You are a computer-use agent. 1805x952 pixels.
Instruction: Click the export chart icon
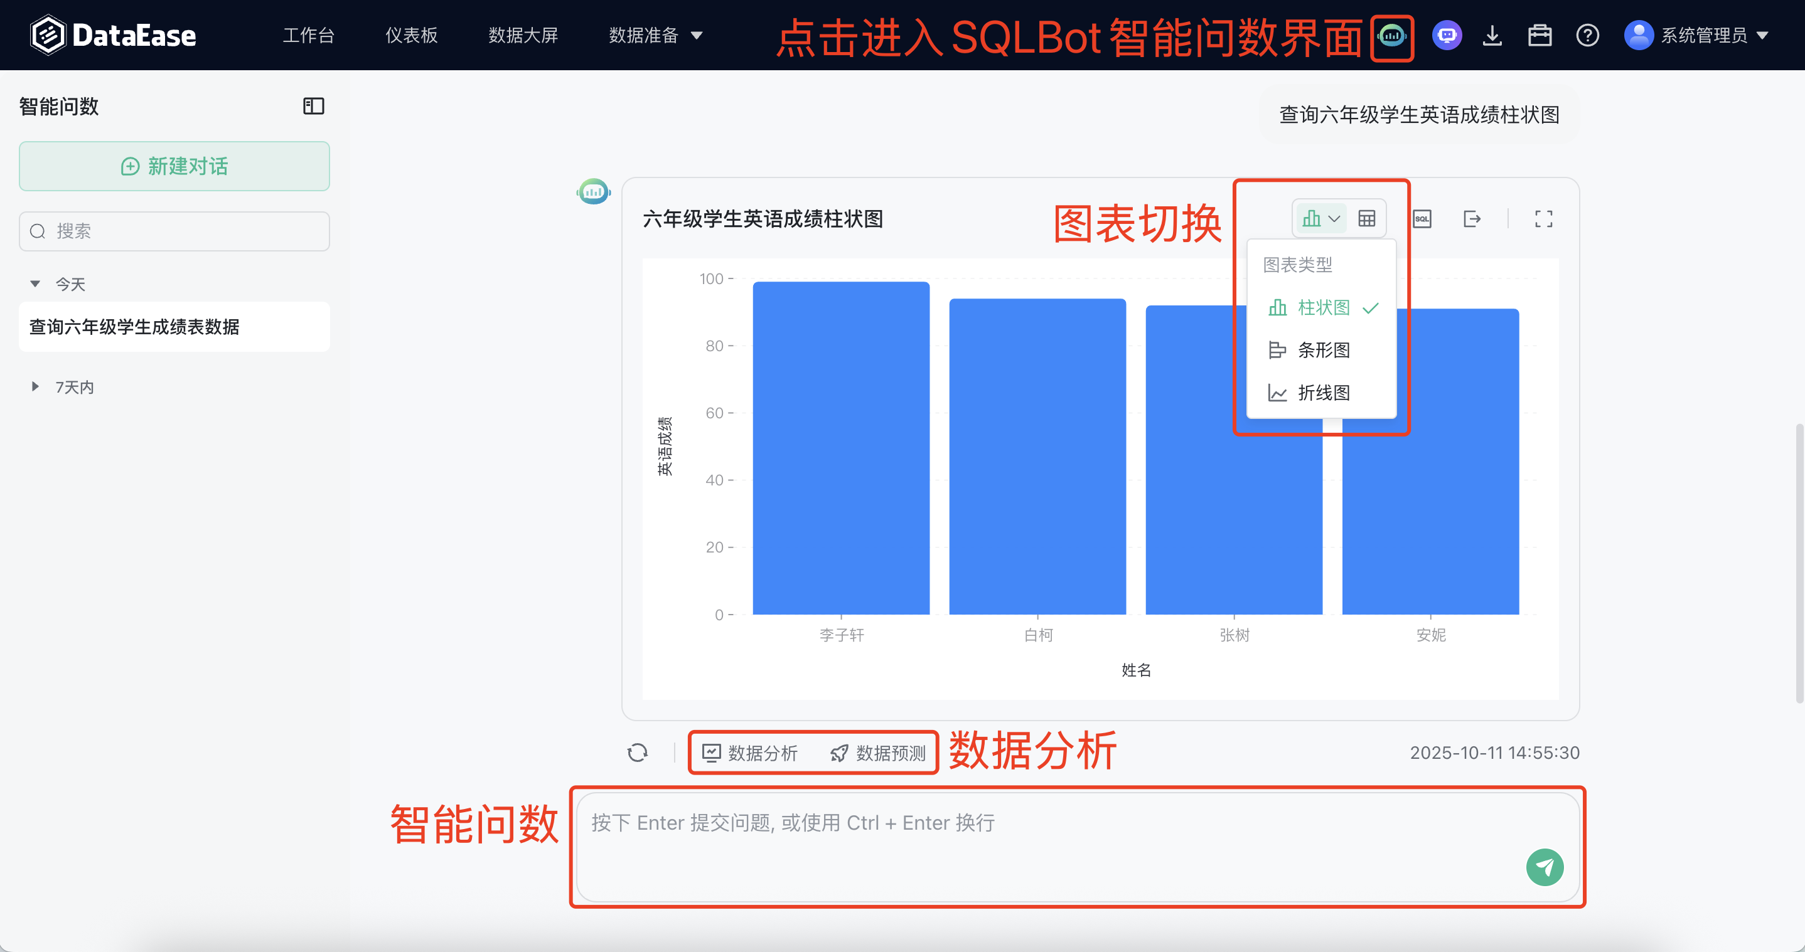coord(1472,219)
